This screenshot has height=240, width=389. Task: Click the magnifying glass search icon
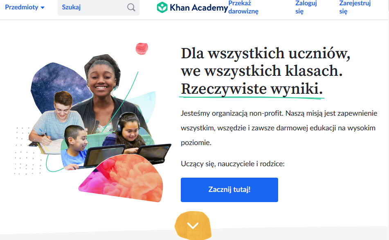[131, 7]
